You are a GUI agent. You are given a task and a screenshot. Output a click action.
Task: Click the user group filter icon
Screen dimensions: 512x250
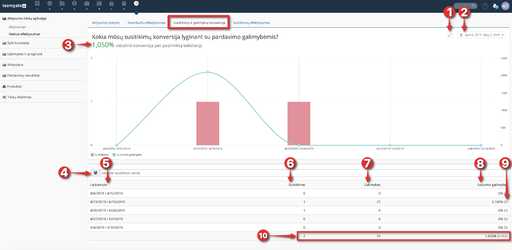pyautogui.click(x=95, y=173)
